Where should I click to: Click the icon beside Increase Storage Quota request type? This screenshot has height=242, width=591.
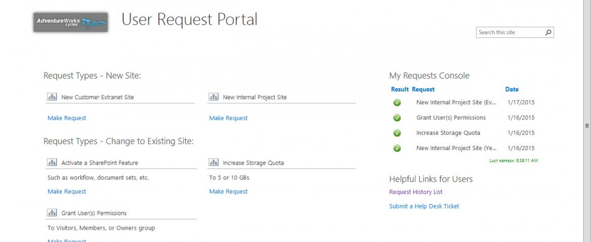tap(214, 163)
